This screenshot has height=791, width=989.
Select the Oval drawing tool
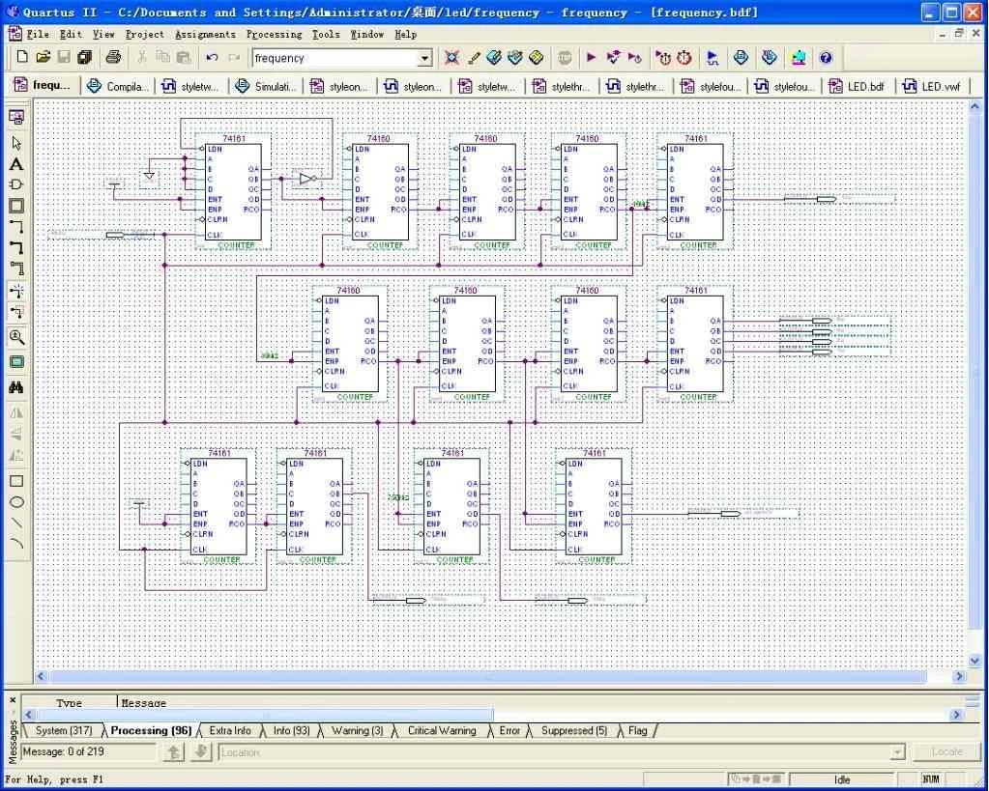pyautogui.click(x=17, y=502)
